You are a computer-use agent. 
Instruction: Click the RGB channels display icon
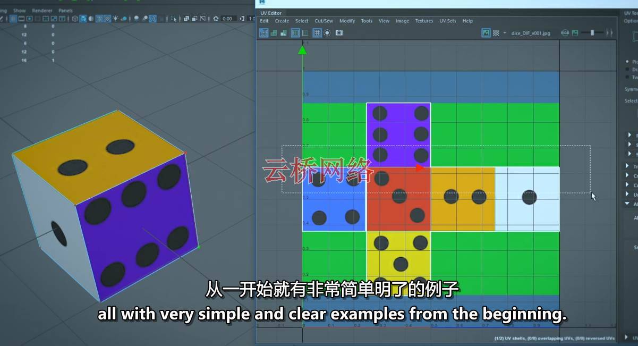click(x=565, y=33)
